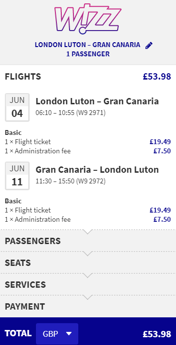Click the June 04 date tile
The width and height of the screenshot is (176, 345).
(17, 107)
